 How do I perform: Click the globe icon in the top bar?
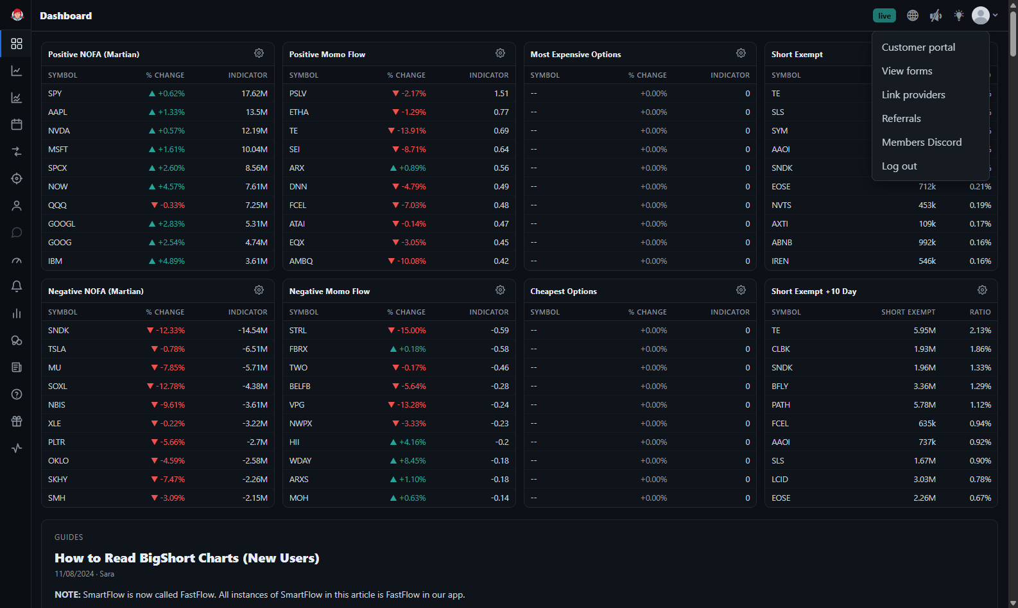point(913,15)
